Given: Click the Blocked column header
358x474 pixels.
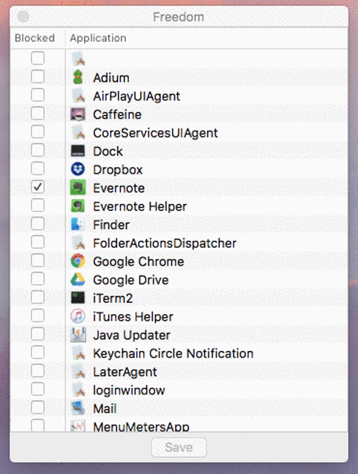Looking at the screenshot, I should coord(38,38).
